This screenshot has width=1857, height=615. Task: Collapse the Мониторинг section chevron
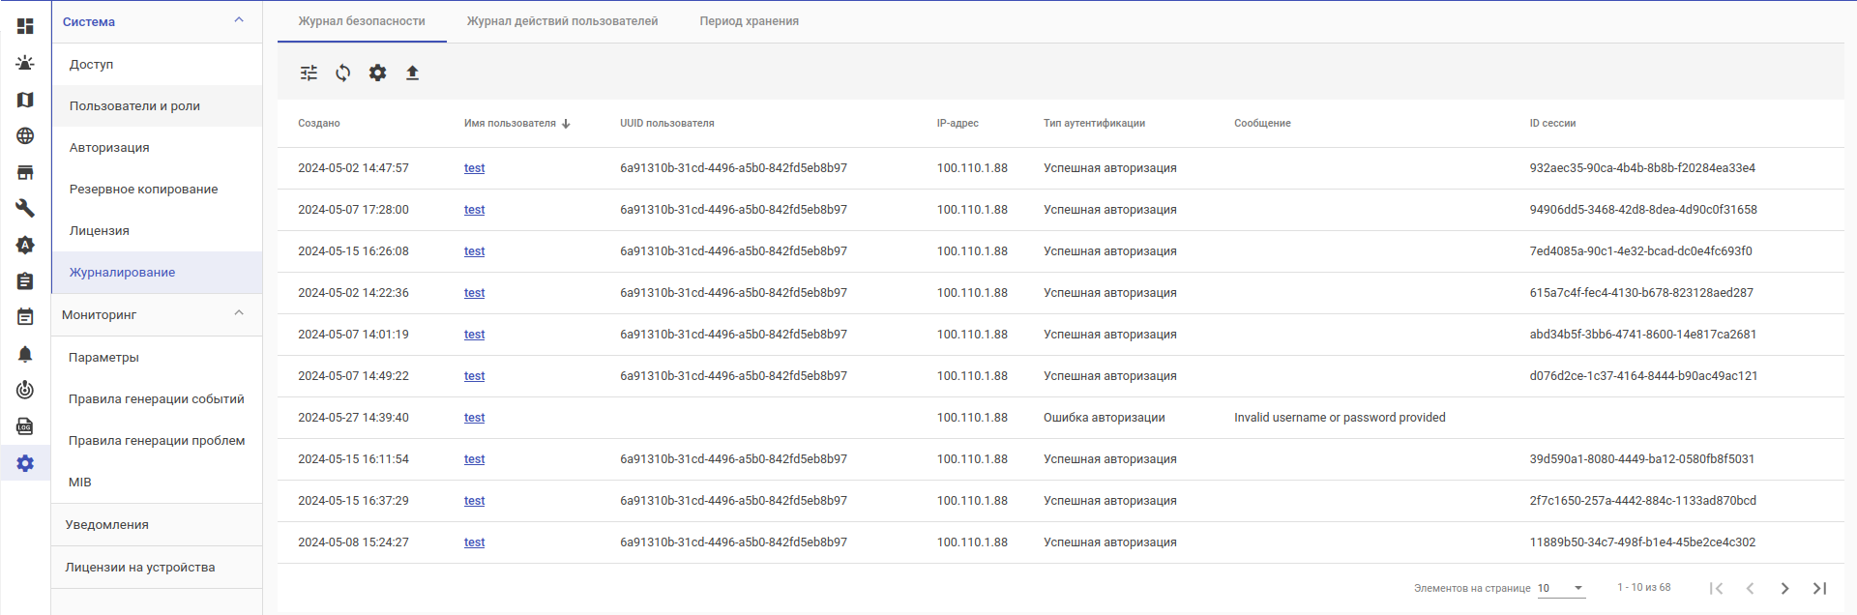tap(239, 313)
